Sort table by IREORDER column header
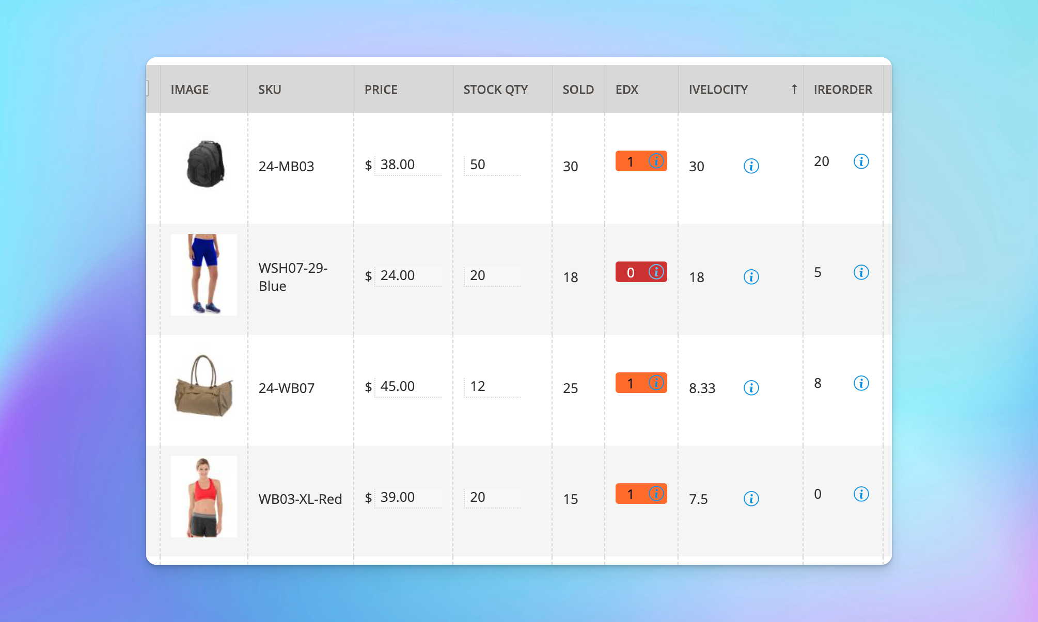 click(843, 90)
